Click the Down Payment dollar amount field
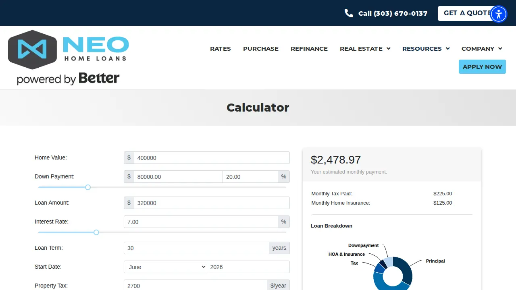The height and width of the screenshot is (290, 516). 178,177
